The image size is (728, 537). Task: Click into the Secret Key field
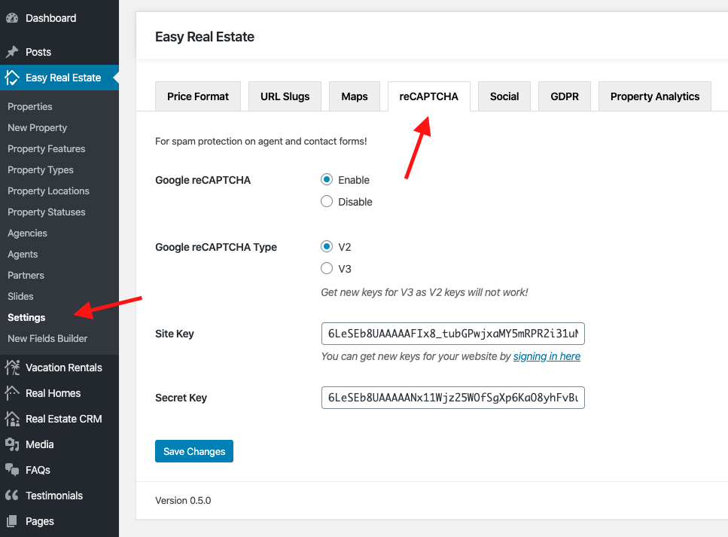452,398
